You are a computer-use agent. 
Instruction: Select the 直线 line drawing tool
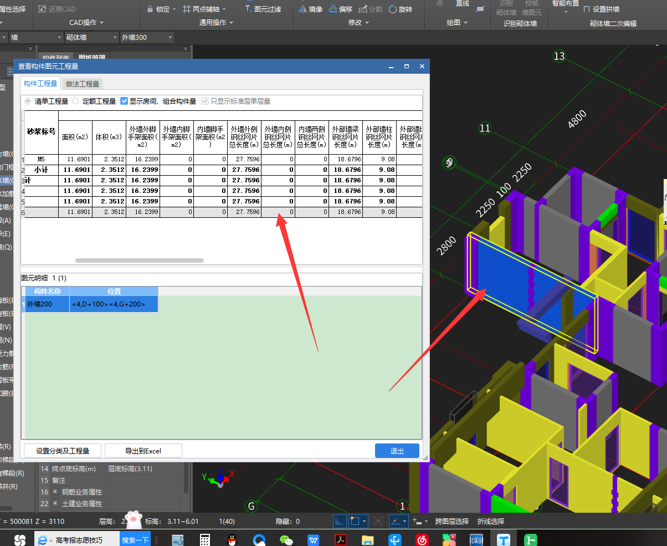pyautogui.click(x=462, y=3)
